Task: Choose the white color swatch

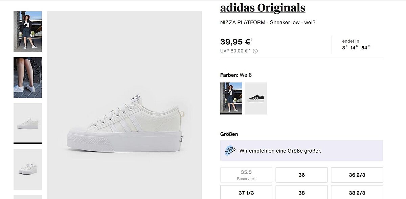Action: click(231, 98)
